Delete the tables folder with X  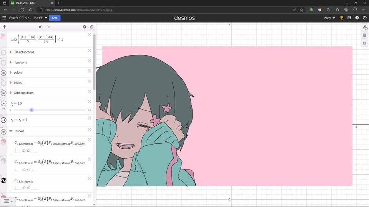tap(90, 81)
